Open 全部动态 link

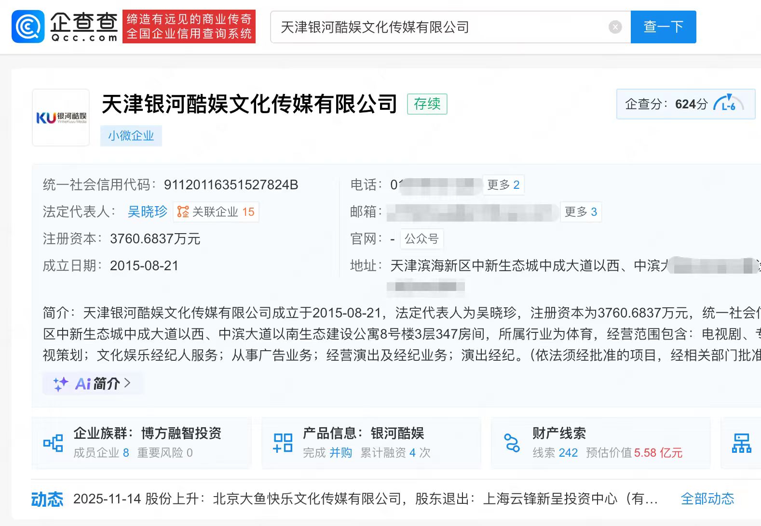(x=707, y=499)
